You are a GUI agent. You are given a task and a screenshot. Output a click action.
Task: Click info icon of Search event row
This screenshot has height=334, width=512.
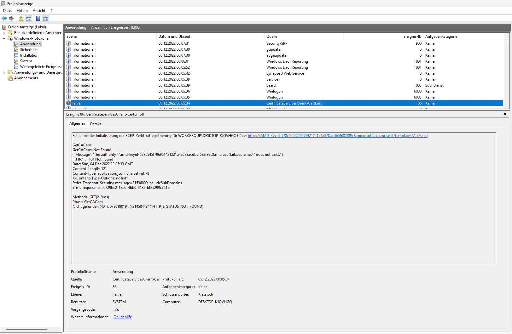pyautogui.click(x=68, y=85)
